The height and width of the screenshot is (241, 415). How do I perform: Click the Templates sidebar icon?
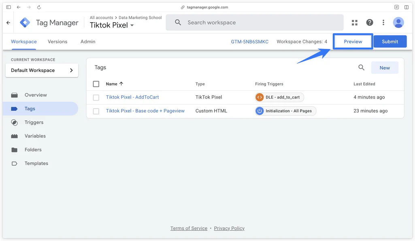click(14, 163)
